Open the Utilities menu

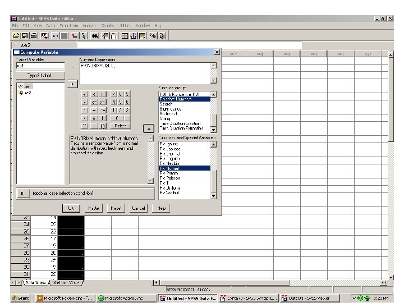pos(126,25)
